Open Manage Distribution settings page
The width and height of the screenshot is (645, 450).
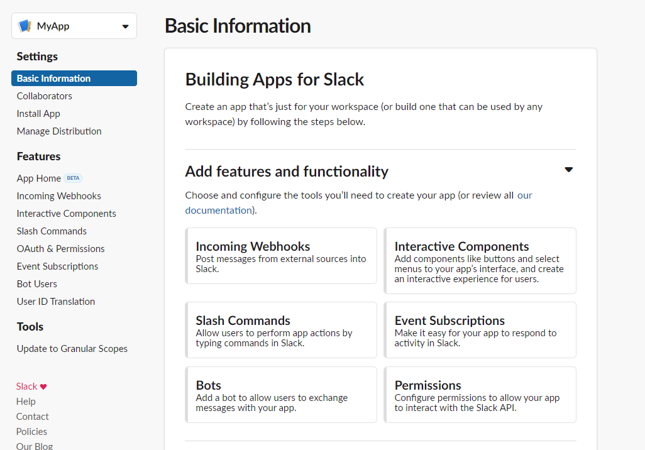tap(59, 131)
